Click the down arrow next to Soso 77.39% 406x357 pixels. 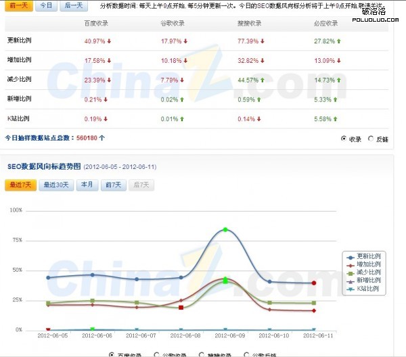pyautogui.click(x=263, y=41)
